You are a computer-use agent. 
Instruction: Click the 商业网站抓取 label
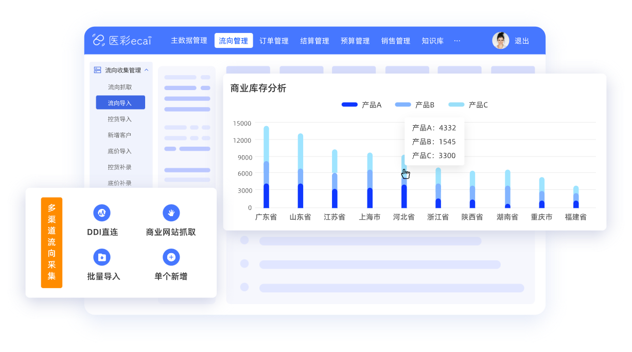tap(171, 232)
